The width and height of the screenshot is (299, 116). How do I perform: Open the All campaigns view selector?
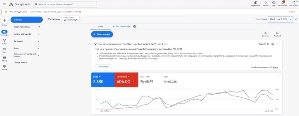pos(71,19)
